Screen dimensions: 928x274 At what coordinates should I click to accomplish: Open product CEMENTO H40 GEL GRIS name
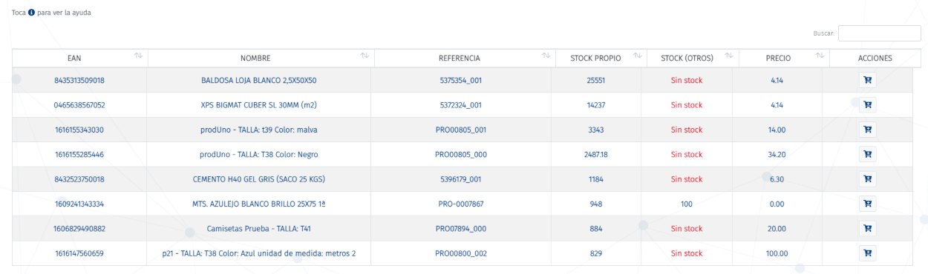(260, 179)
